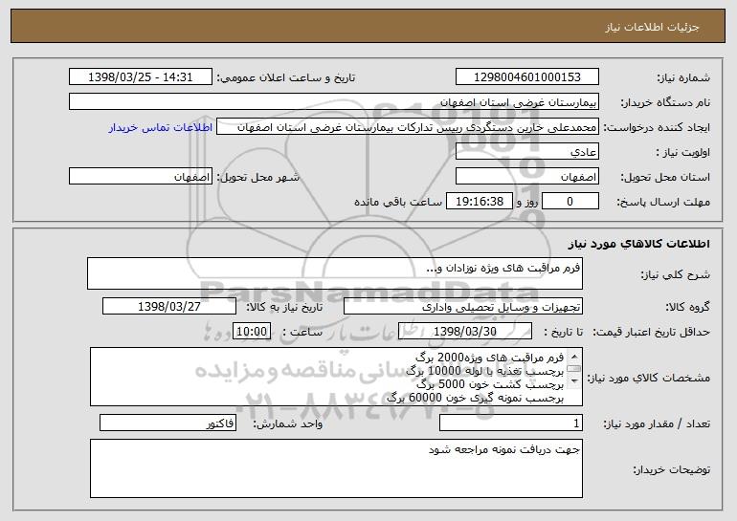This screenshot has width=737, height=521.
Task: Click the label تاریخ و ساعت اعلان عمومی
Action: [x=286, y=77]
